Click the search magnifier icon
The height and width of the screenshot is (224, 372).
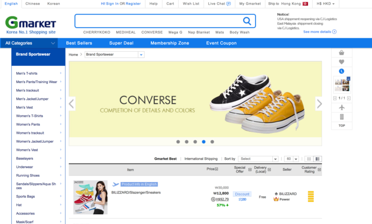tap(247, 21)
